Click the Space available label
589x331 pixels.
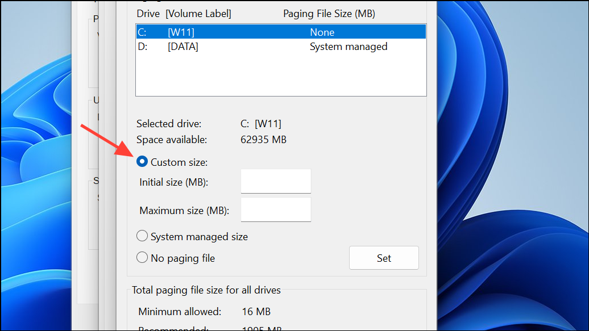coord(172,139)
